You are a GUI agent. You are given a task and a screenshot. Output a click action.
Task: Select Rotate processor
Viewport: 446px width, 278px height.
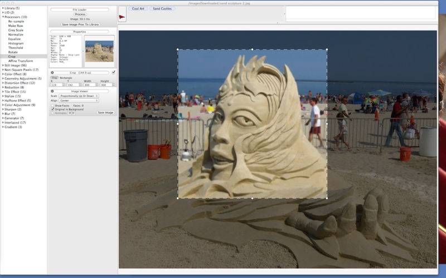point(13,52)
